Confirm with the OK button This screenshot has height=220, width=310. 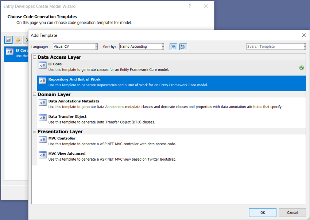(263, 212)
